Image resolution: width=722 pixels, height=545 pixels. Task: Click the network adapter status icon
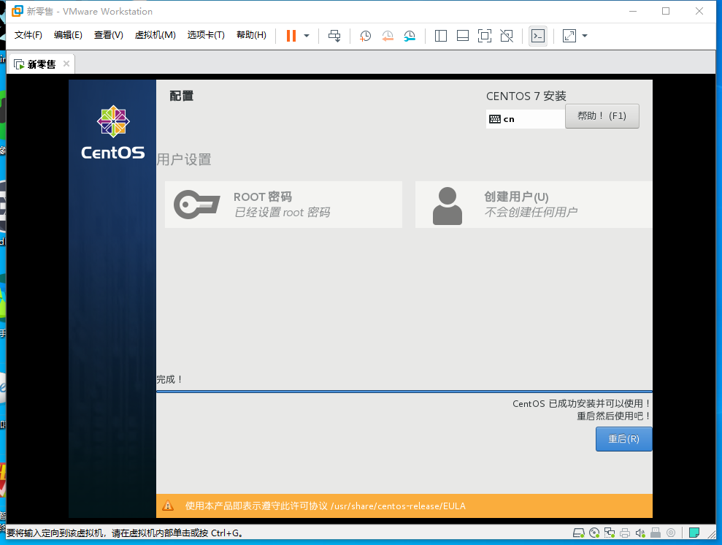610,534
